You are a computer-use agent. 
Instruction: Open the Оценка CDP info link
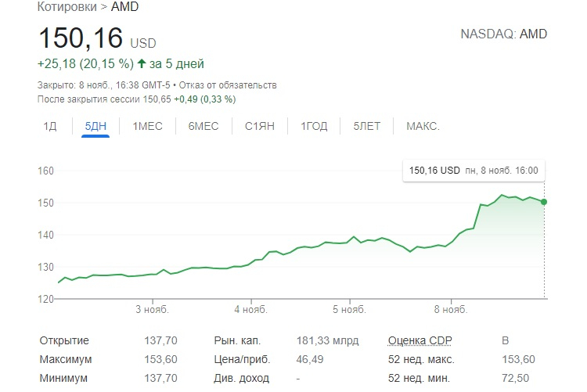click(x=420, y=340)
